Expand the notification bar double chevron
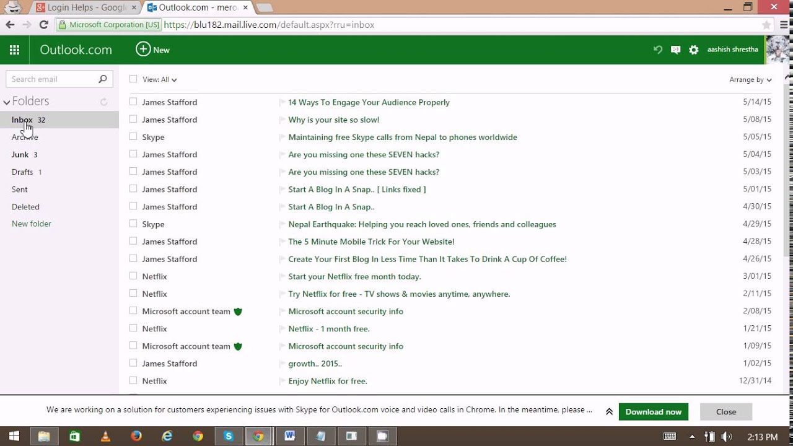Screen dimensions: 793x446 (609, 411)
